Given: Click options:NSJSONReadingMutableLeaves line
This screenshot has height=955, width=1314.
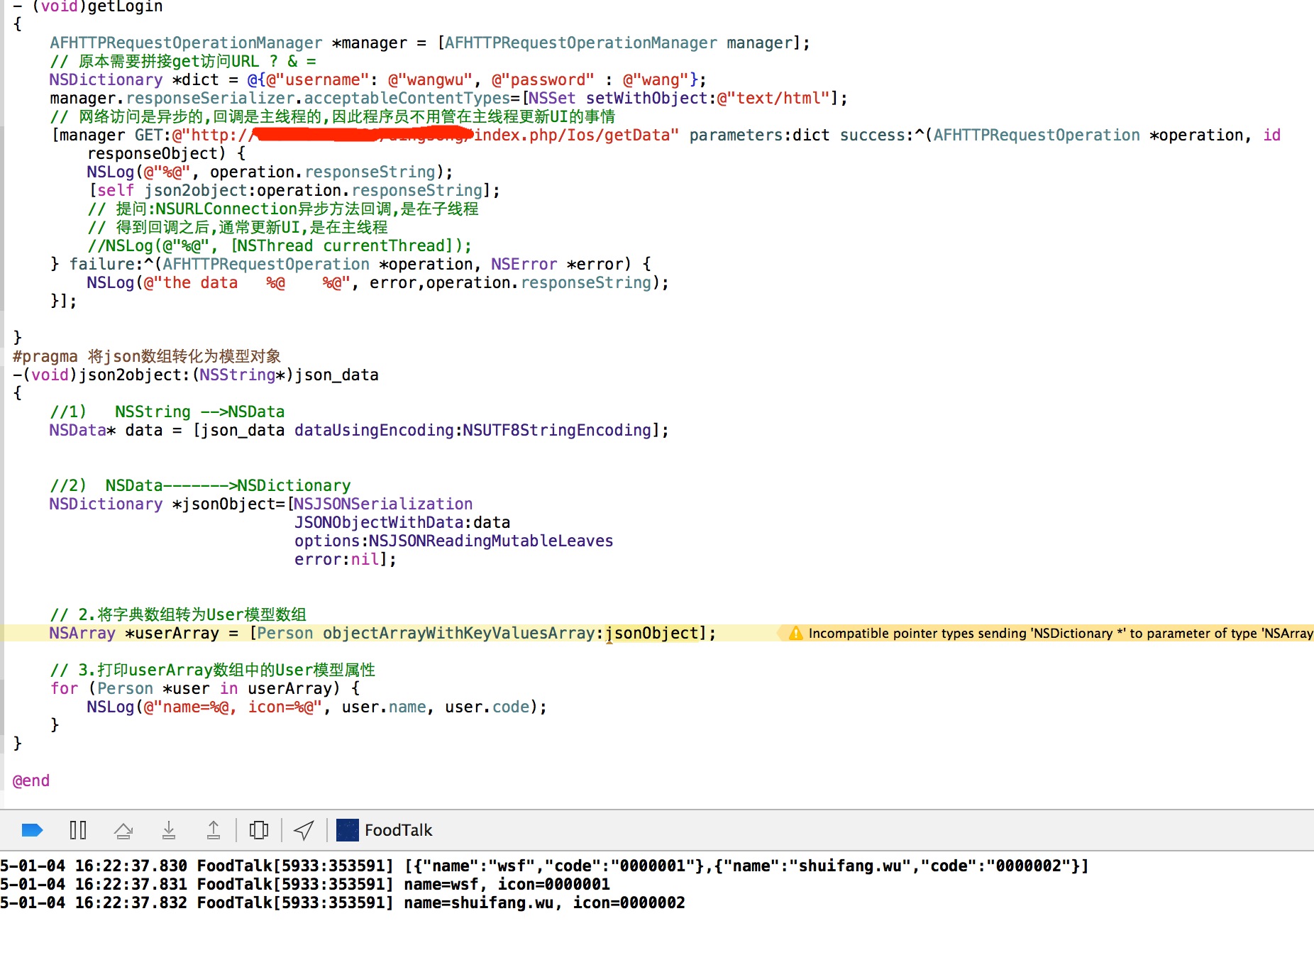Looking at the screenshot, I should coord(454,541).
